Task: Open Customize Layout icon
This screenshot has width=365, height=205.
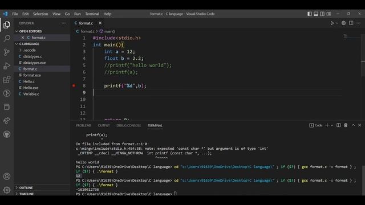Action: [328, 14]
